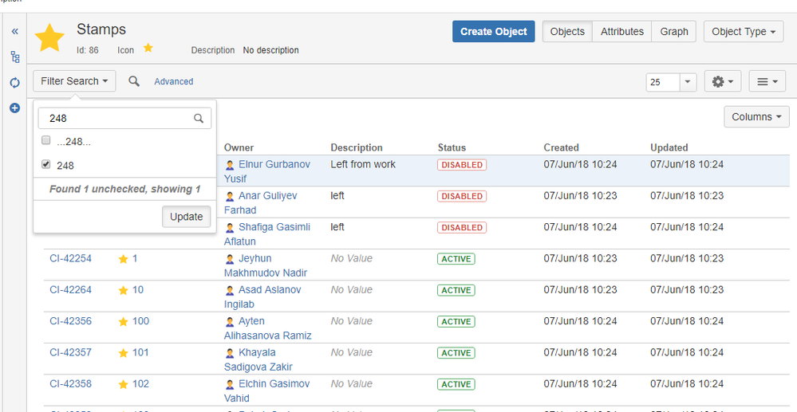Image resolution: width=797 pixels, height=412 pixels.
Task: Click the star icon next to label 1
Action: [123, 259]
